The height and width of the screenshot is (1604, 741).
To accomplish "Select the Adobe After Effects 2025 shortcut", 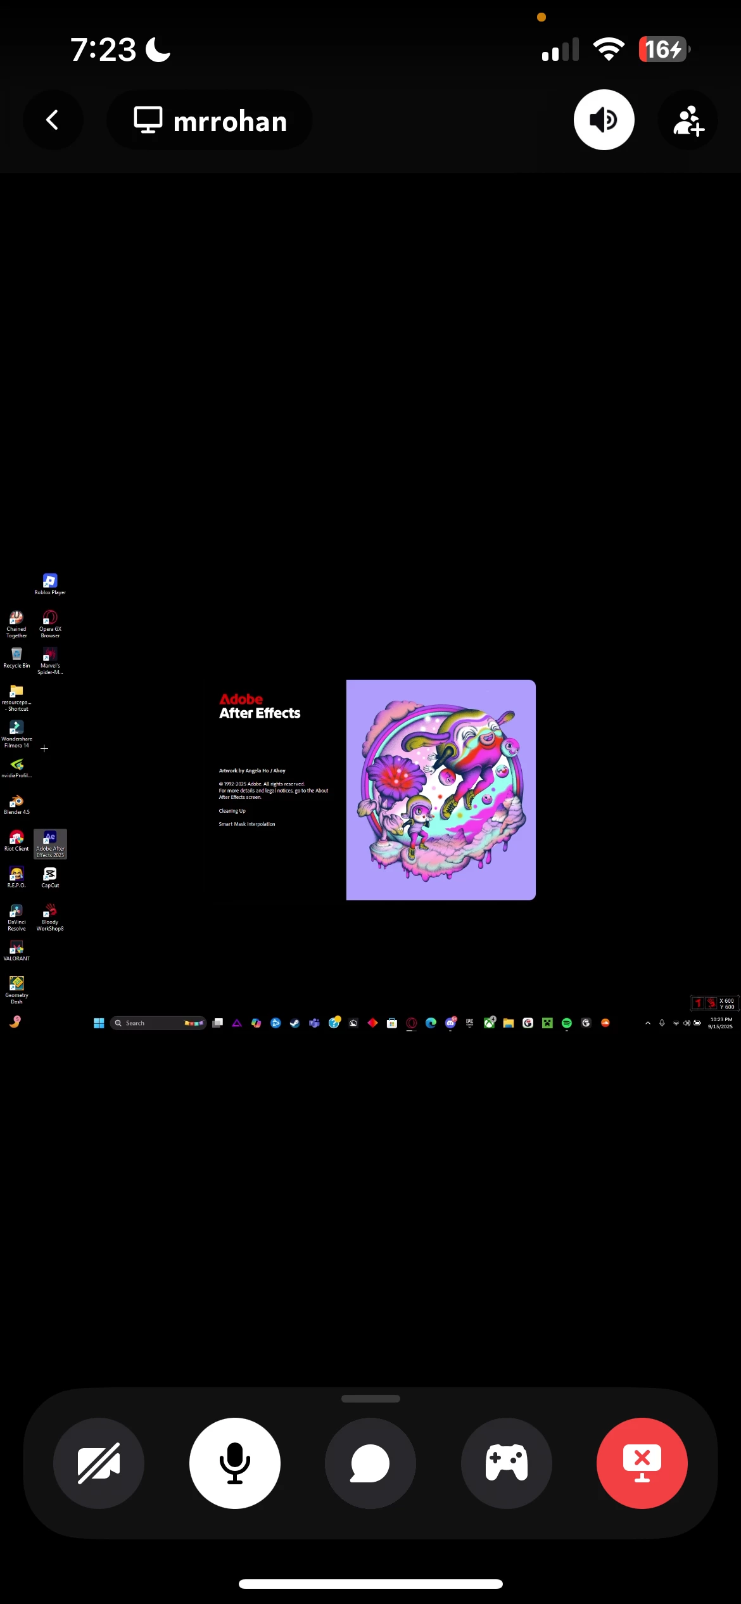I will [x=50, y=844].
